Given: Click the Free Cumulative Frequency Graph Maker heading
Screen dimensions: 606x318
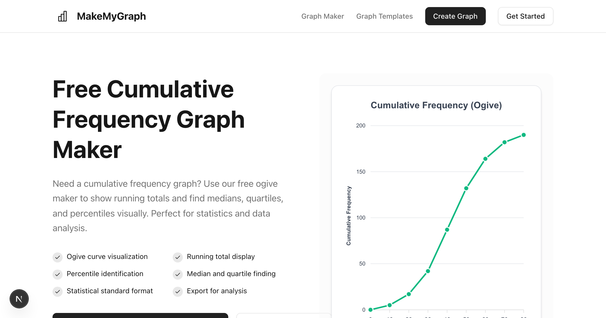Looking at the screenshot, I should [148, 119].
